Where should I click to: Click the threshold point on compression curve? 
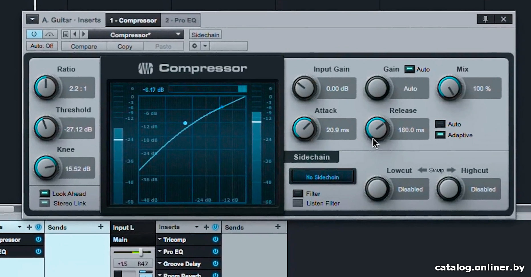pyautogui.click(x=185, y=123)
